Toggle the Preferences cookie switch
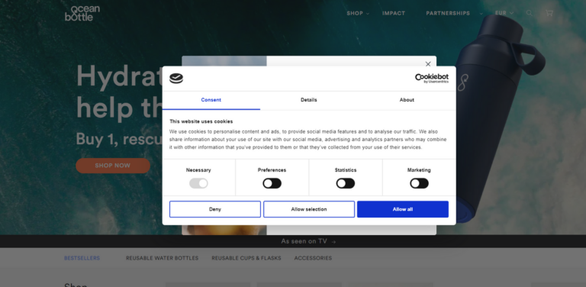The image size is (586, 287). (x=272, y=183)
